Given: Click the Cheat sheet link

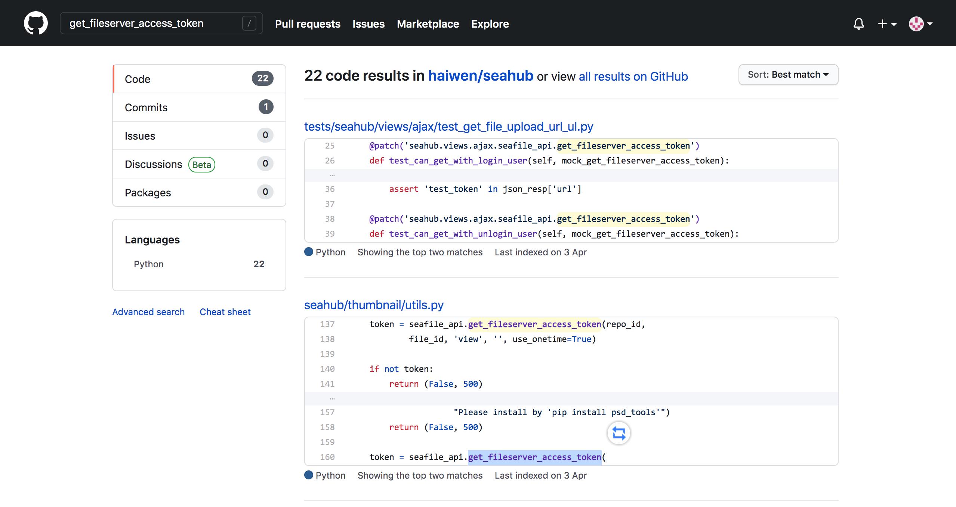Looking at the screenshot, I should (x=225, y=311).
